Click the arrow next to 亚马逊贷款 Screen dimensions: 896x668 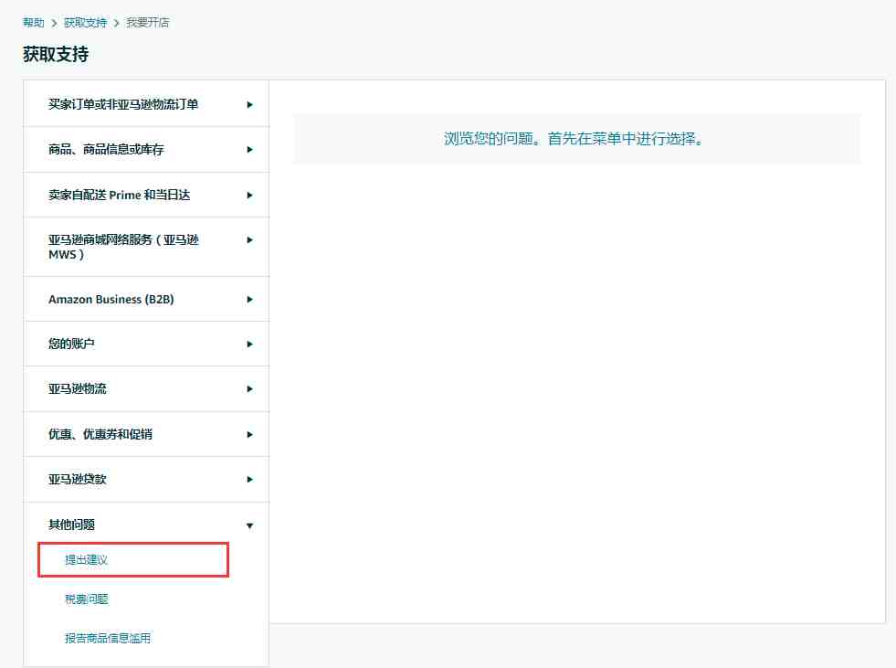pyautogui.click(x=249, y=480)
